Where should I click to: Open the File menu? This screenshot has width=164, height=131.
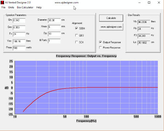point(3,7)
